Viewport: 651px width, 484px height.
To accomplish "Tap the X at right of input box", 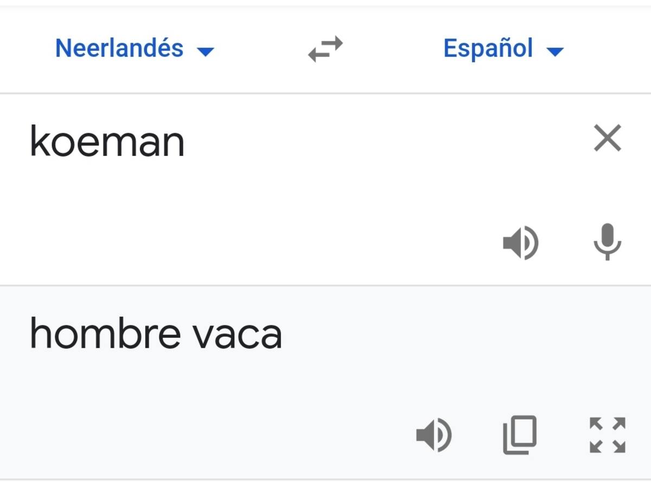I will pyautogui.click(x=608, y=139).
